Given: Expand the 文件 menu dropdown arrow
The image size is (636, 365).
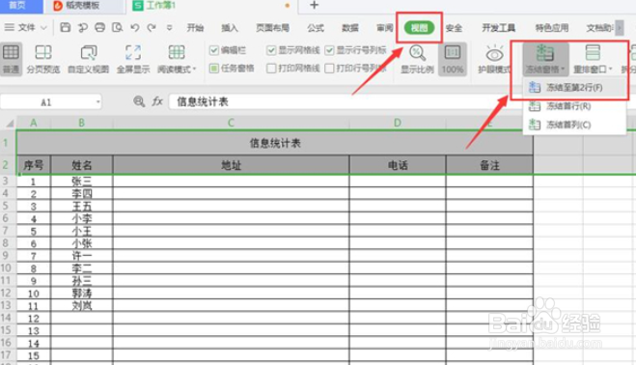Looking at the screenshot, I should (43, 28).
